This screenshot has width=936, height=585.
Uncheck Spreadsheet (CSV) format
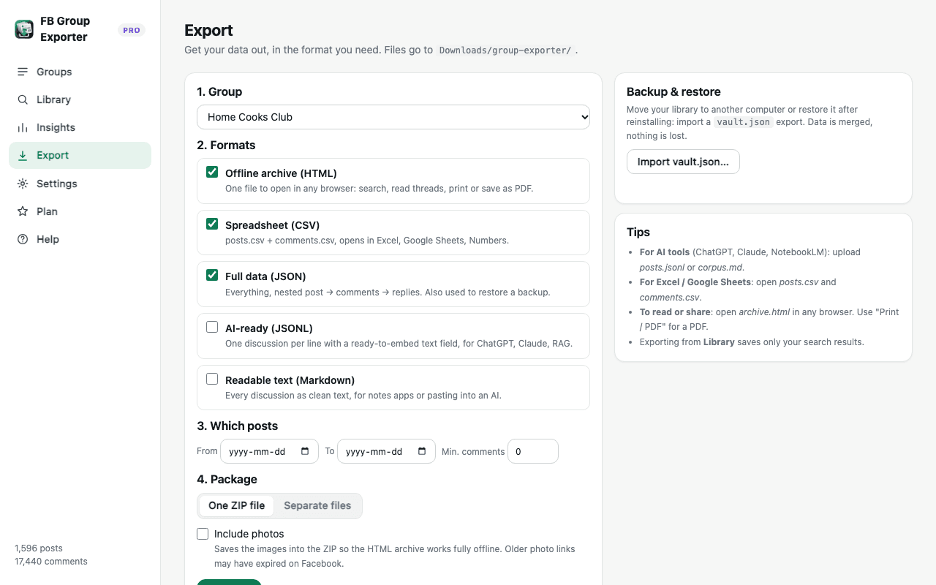pyautogui.click(x=212, y=224)
